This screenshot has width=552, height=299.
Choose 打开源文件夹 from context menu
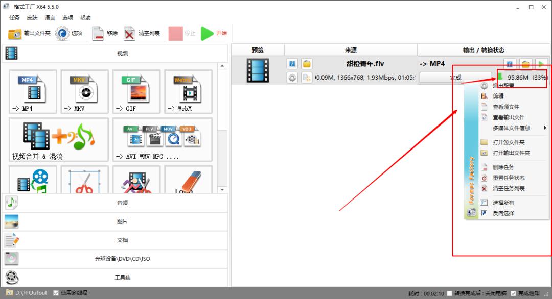tap(513, 142)
